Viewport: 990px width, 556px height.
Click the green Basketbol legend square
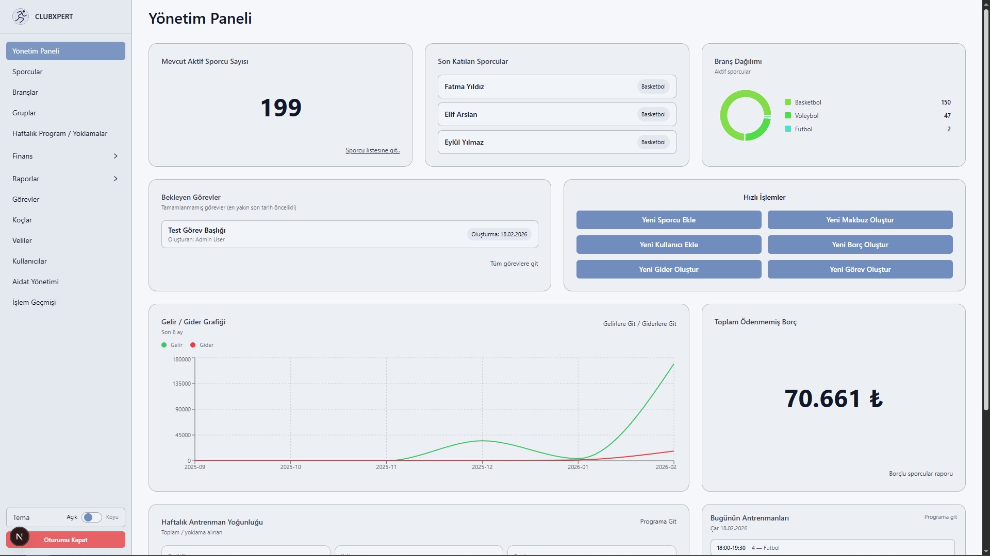tap(788, 102)
